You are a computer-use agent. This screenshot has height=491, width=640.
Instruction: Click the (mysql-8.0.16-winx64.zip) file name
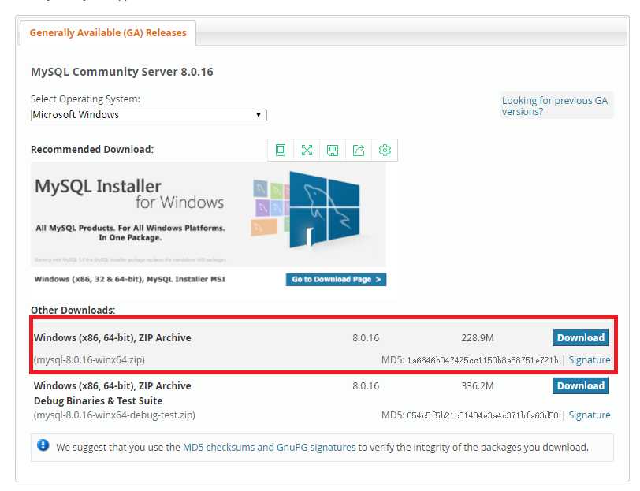coord(89,360)
